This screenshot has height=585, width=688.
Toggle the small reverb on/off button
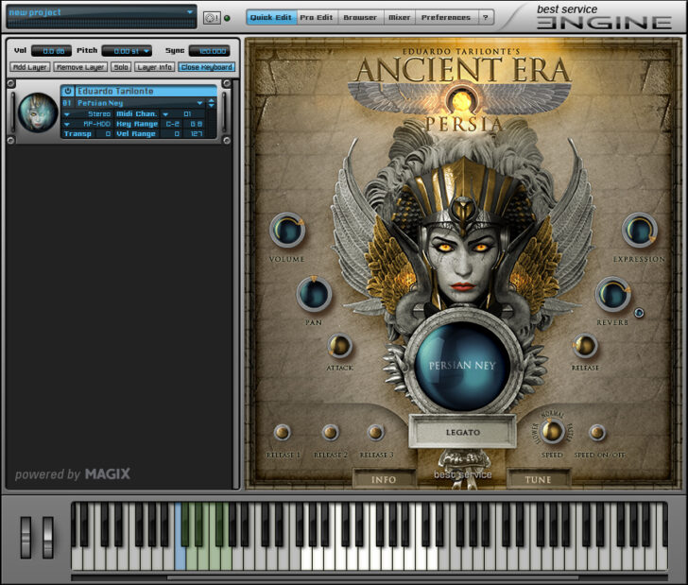click(x=639, y=313)
